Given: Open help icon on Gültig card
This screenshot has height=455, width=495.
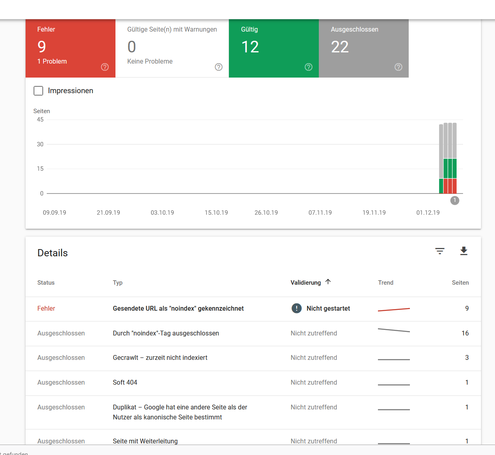Looking at the screenshot, I should tap(308, 67).
